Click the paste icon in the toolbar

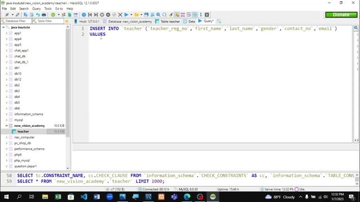pyautogui.click(x=31, y=15)
